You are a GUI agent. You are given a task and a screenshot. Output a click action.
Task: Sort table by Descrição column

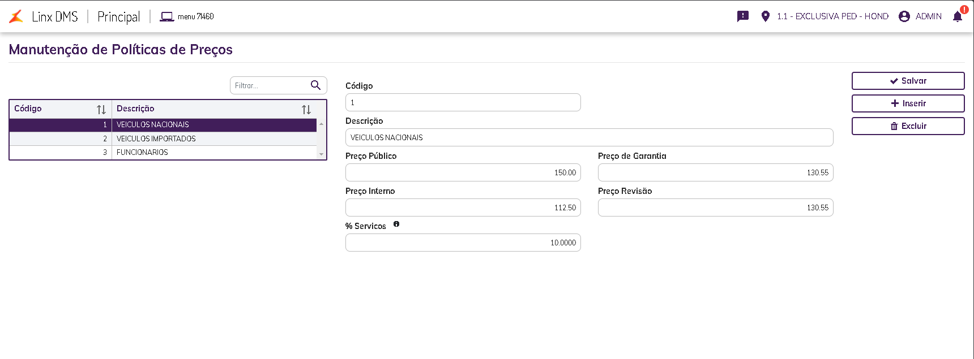tap(306, 110)
